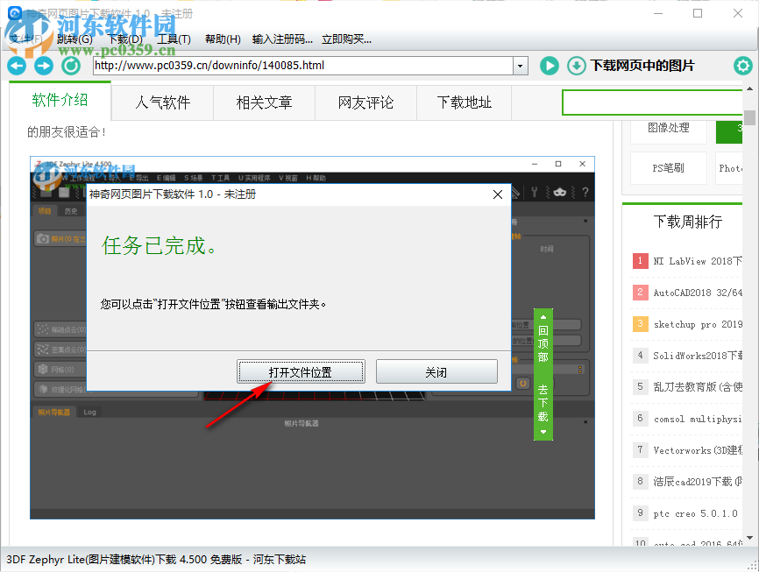Screen dimensions: 759x572
Task: Open the gear settings icon at top right
Action: click(x=743, y=66)
